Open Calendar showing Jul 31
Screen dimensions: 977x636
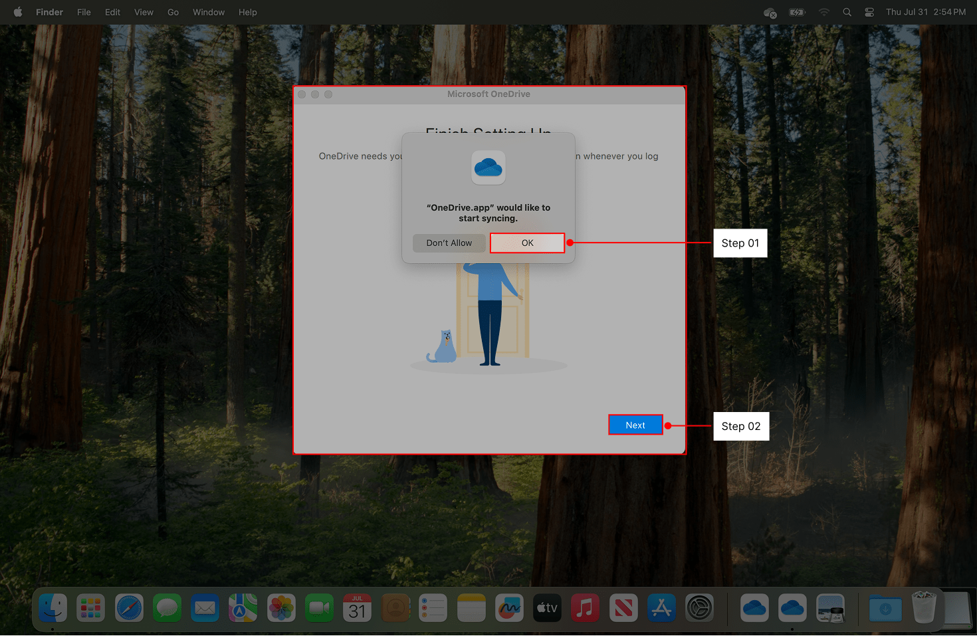pos(358,608)
